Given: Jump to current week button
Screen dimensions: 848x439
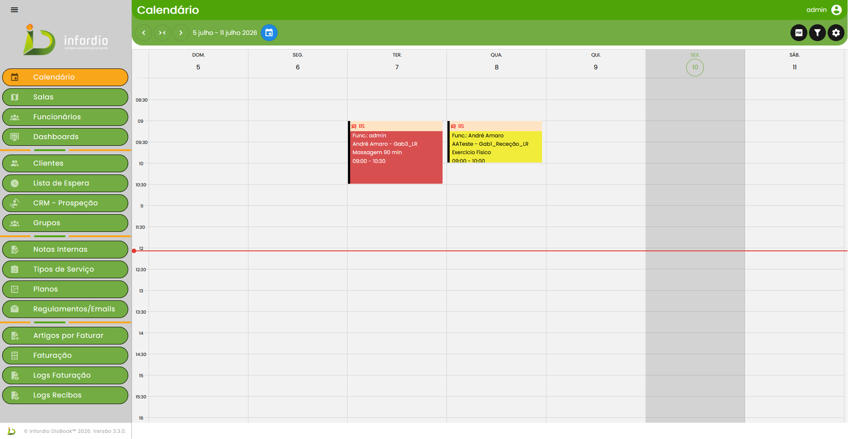Looking at the screenshot, I should [162, 33].
